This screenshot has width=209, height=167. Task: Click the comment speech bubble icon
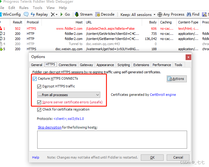coord(26,14)
